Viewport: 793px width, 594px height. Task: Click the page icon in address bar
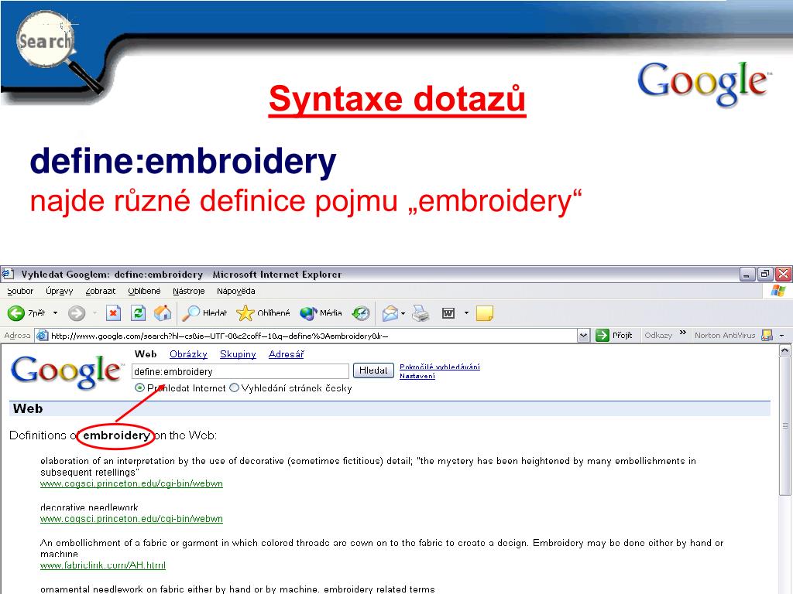click(43, 336)
